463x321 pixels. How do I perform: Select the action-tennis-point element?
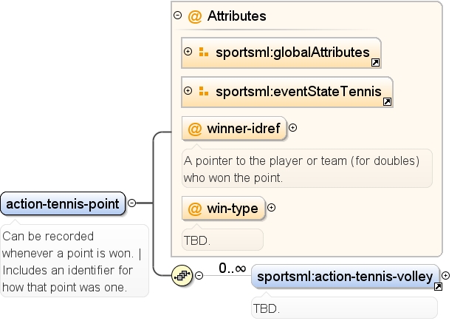coord(63,204)
